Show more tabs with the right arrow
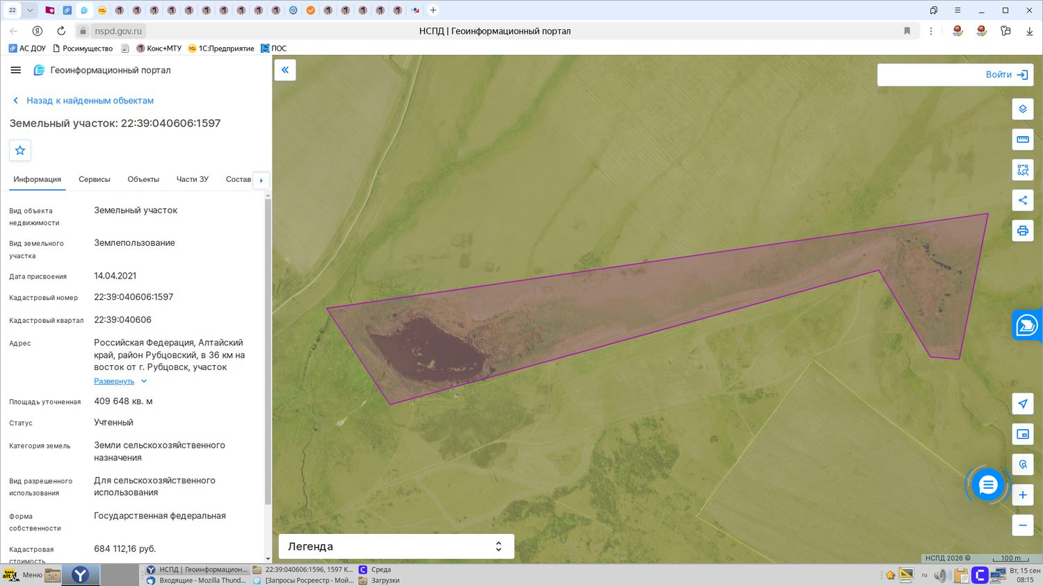The width and height of the screenshot is (1043, 586). [261, 181]
